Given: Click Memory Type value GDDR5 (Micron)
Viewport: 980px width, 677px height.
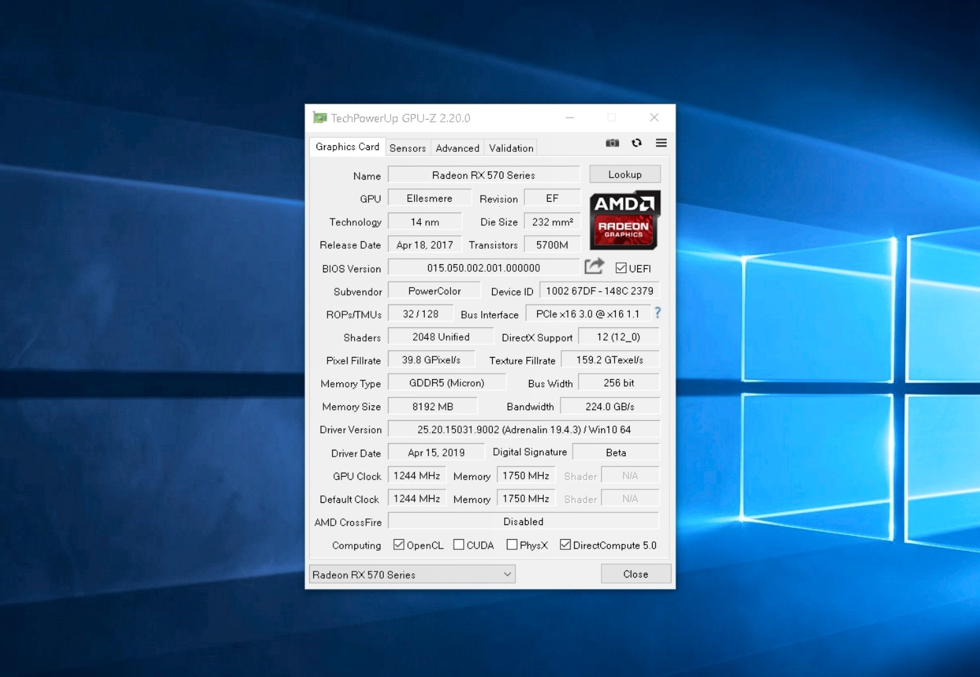Looking at the screenshot, I should [x=447, y=383].
